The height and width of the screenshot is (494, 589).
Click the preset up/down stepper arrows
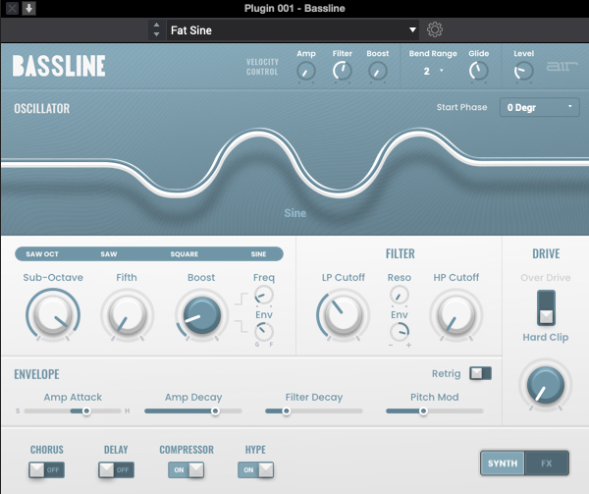pyautogui.click(x=155, y=30)
